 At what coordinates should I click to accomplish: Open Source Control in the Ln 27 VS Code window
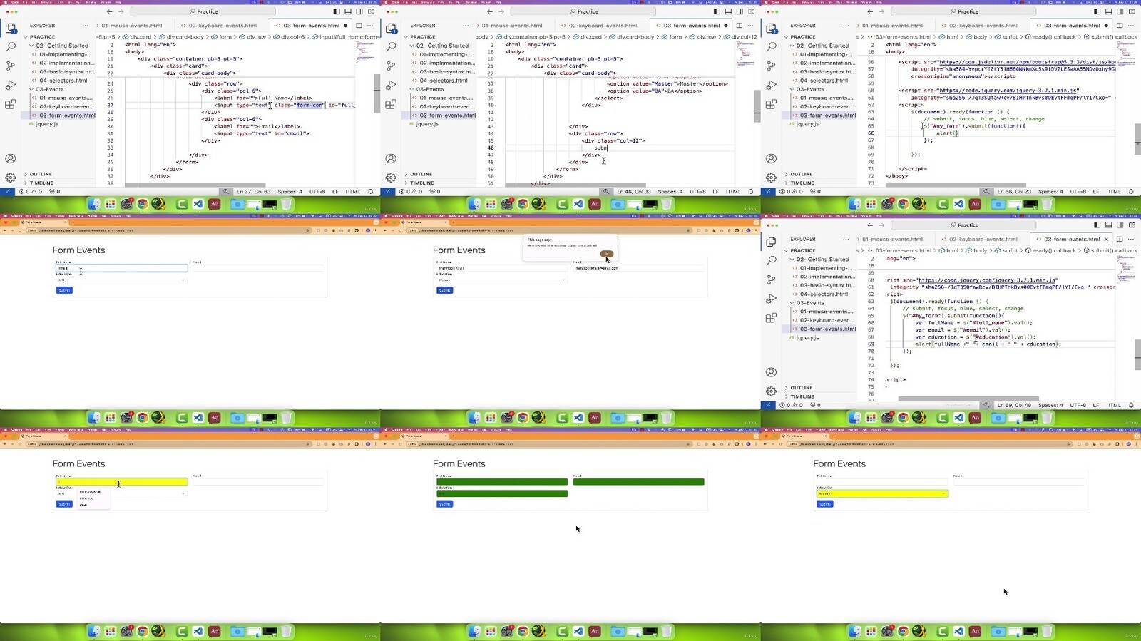point(11,66)
